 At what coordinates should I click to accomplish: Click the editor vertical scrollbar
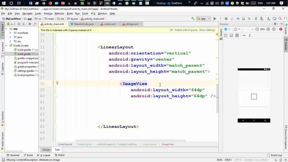click(x=217, y=99)
